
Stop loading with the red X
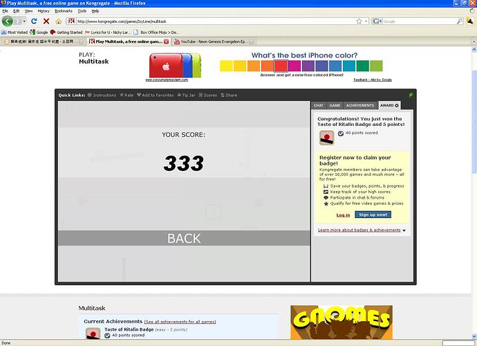[46, 21]
